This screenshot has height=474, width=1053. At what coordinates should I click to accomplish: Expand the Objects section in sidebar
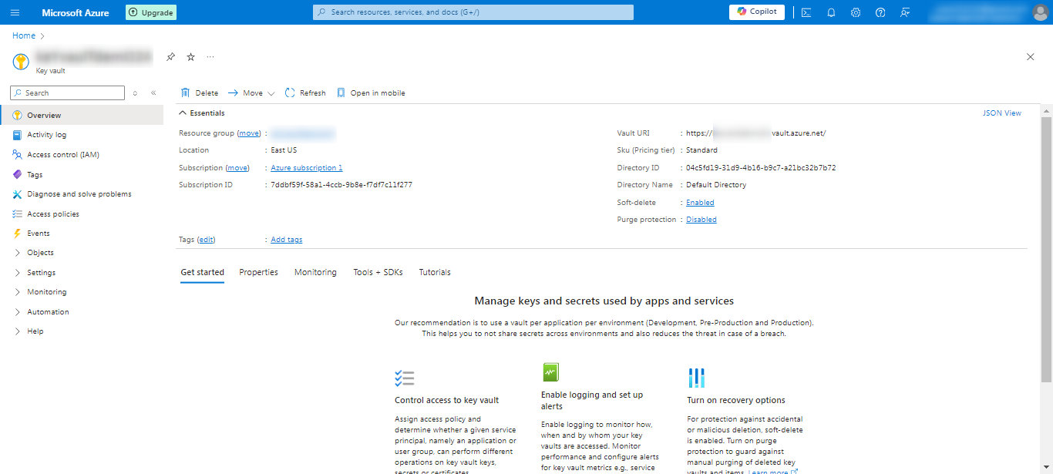(40, 253)
